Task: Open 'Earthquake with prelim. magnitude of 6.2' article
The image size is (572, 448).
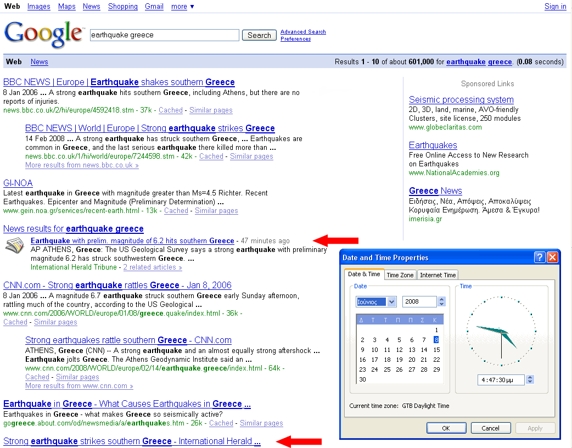Action: click(x=132, y=241)
